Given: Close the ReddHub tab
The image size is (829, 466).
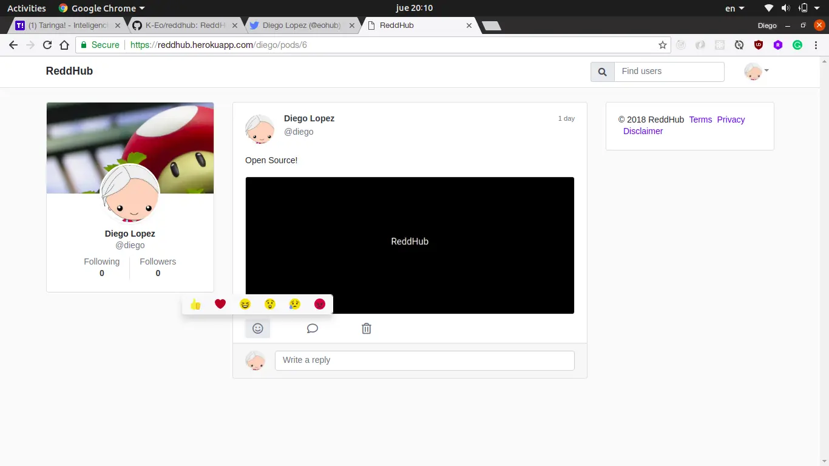Looking at the screenshot, I should coord(469,25).
